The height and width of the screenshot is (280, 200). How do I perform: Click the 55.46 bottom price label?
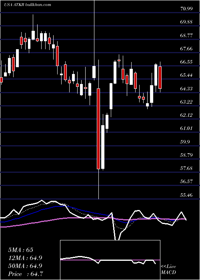point(186,195)
